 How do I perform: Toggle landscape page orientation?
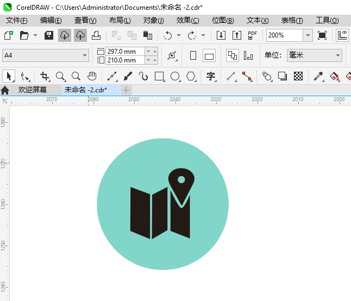pyautogui.click(x=209, y=55)
